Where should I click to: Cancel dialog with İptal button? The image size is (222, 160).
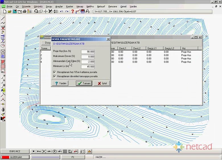tap(102, 83)
